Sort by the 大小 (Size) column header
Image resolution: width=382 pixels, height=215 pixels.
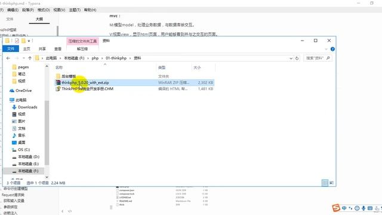tap(197, 67)
